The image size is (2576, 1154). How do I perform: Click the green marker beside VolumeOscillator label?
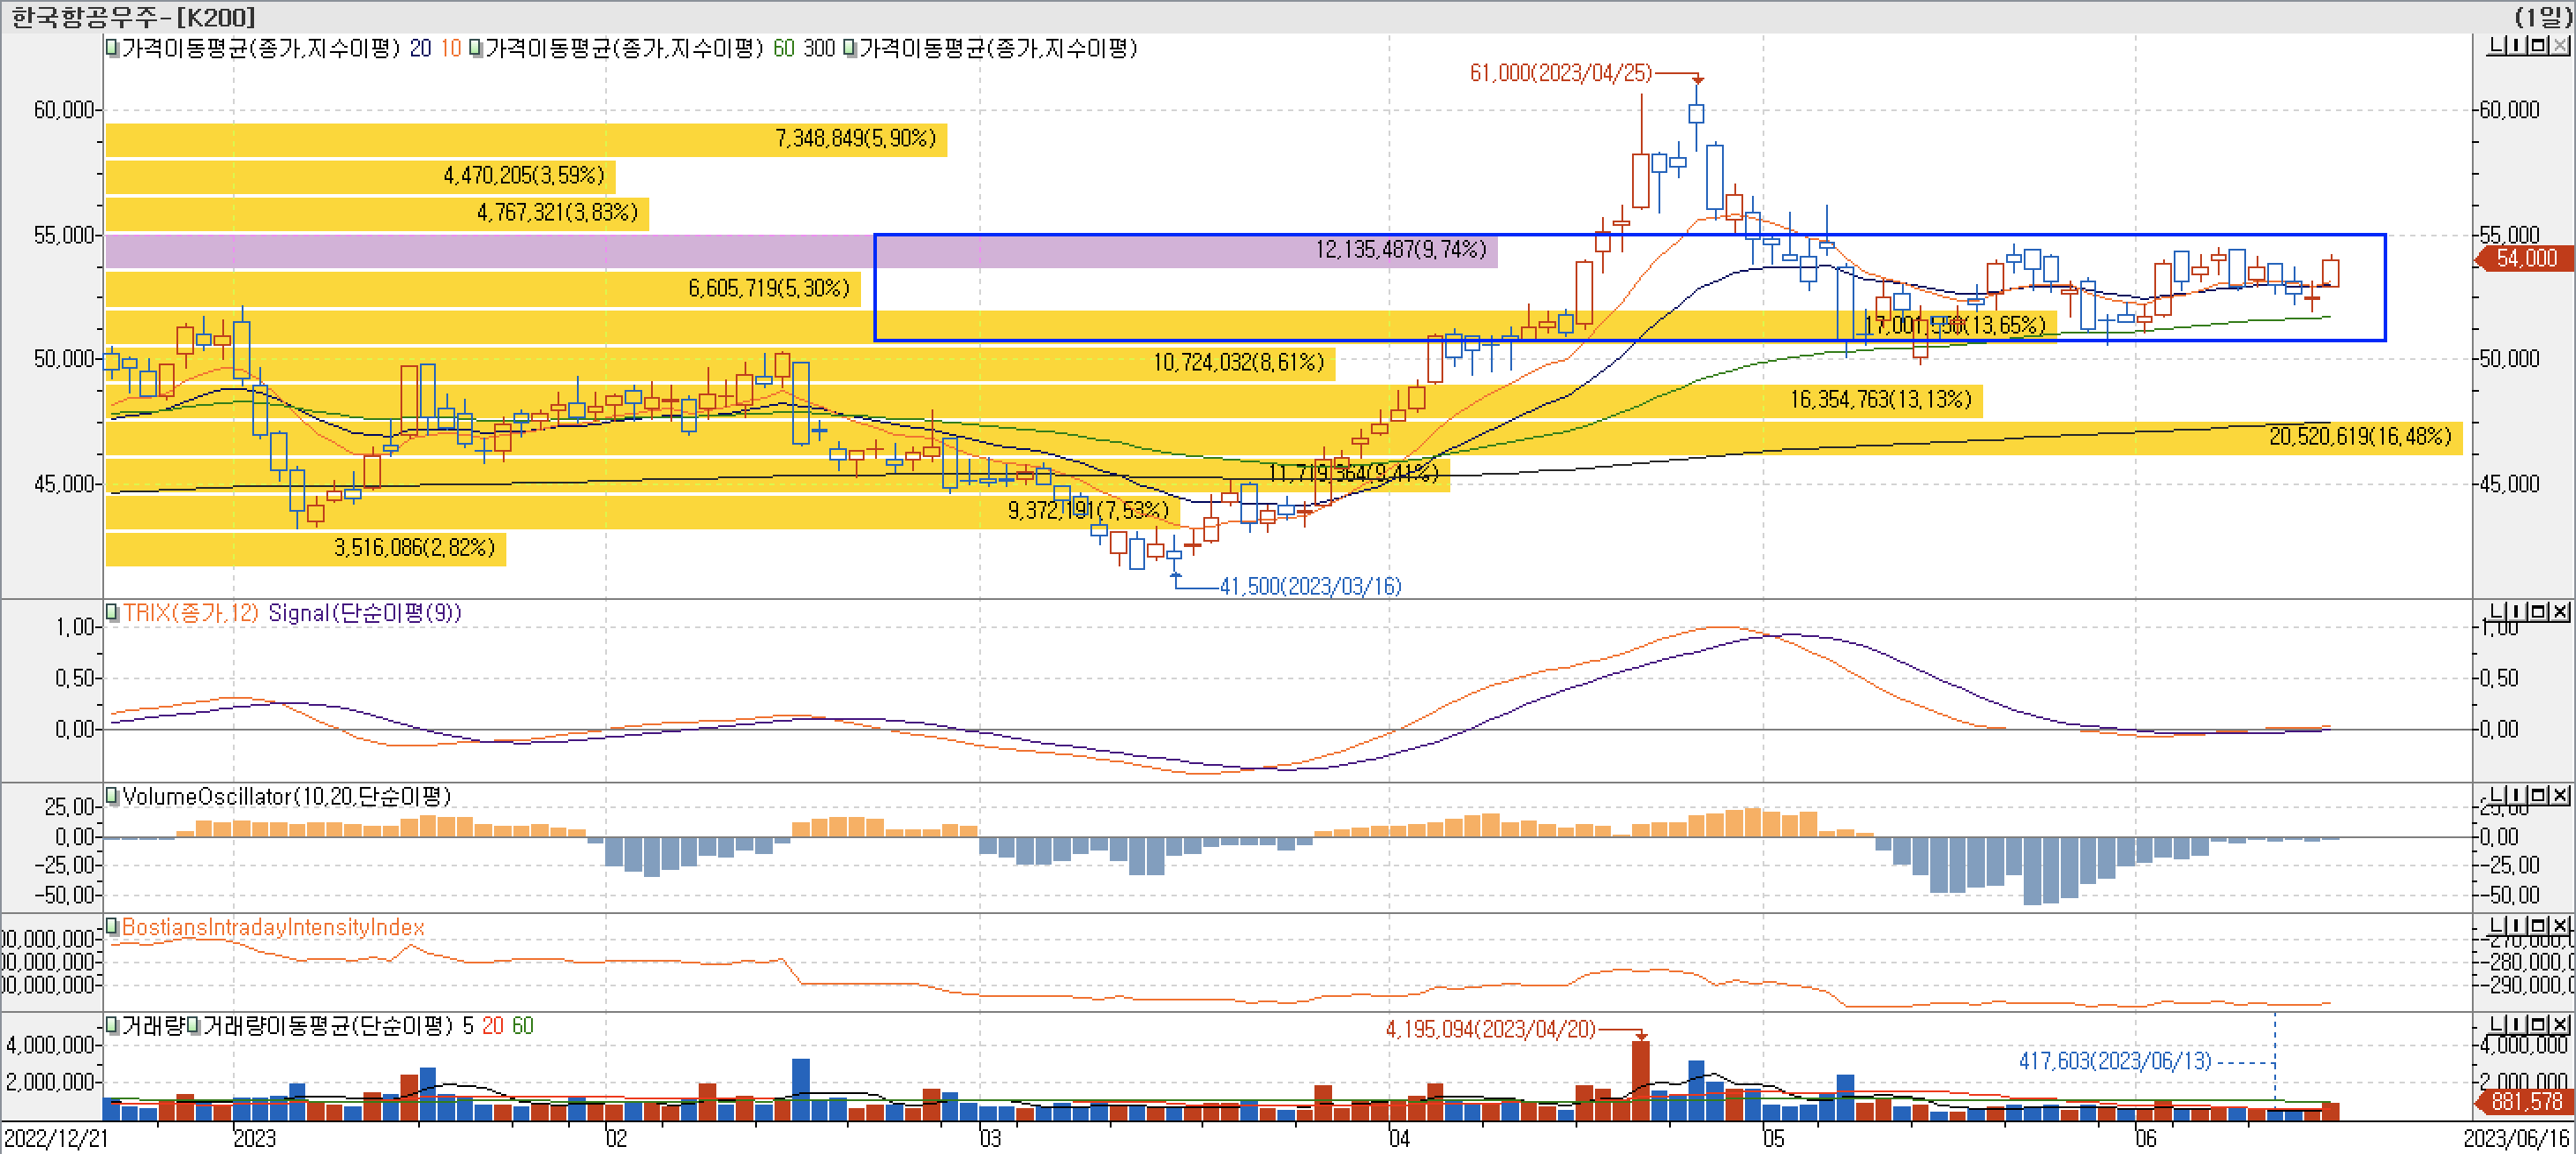[x=113, y=796]
